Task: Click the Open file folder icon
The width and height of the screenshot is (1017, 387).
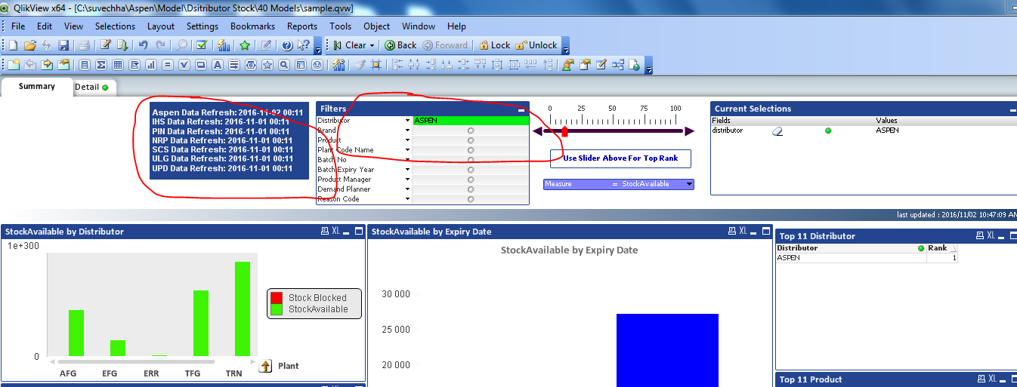Action: [x=30, y=45]
